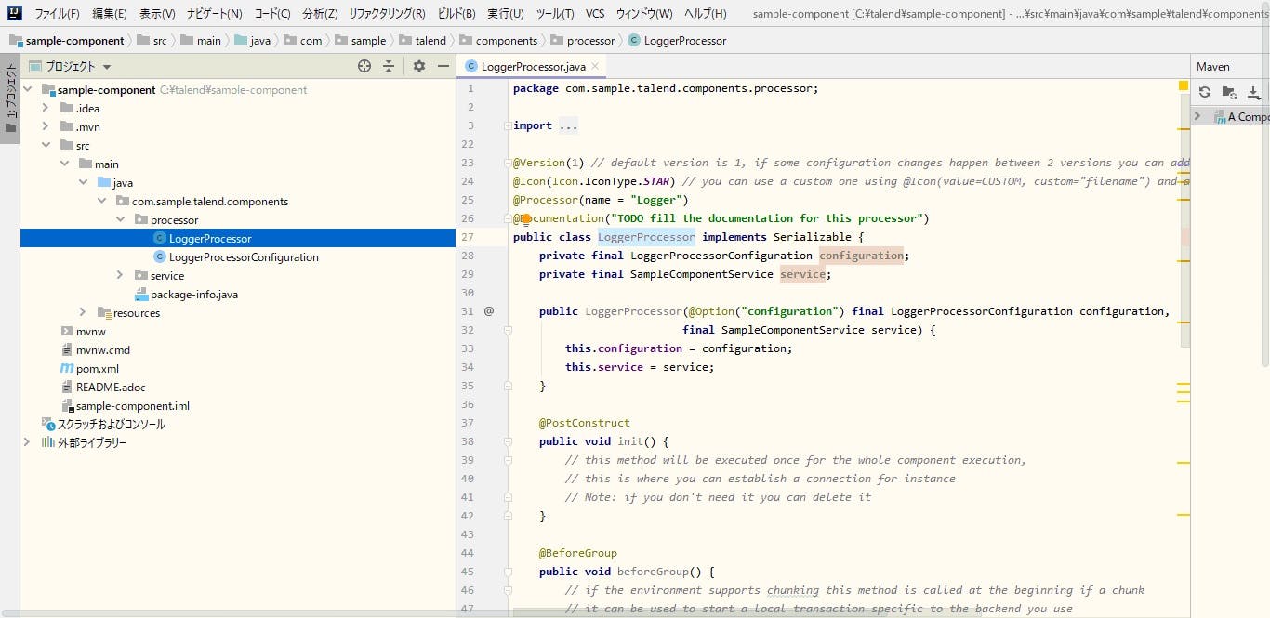Click the locate/scroll-from-source target icon

[x=364, y=66]
